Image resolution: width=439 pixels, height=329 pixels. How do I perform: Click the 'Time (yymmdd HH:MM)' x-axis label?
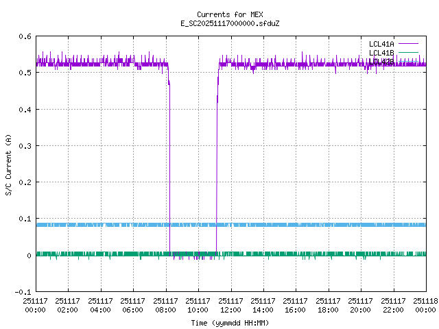click(x=230, y=323)
